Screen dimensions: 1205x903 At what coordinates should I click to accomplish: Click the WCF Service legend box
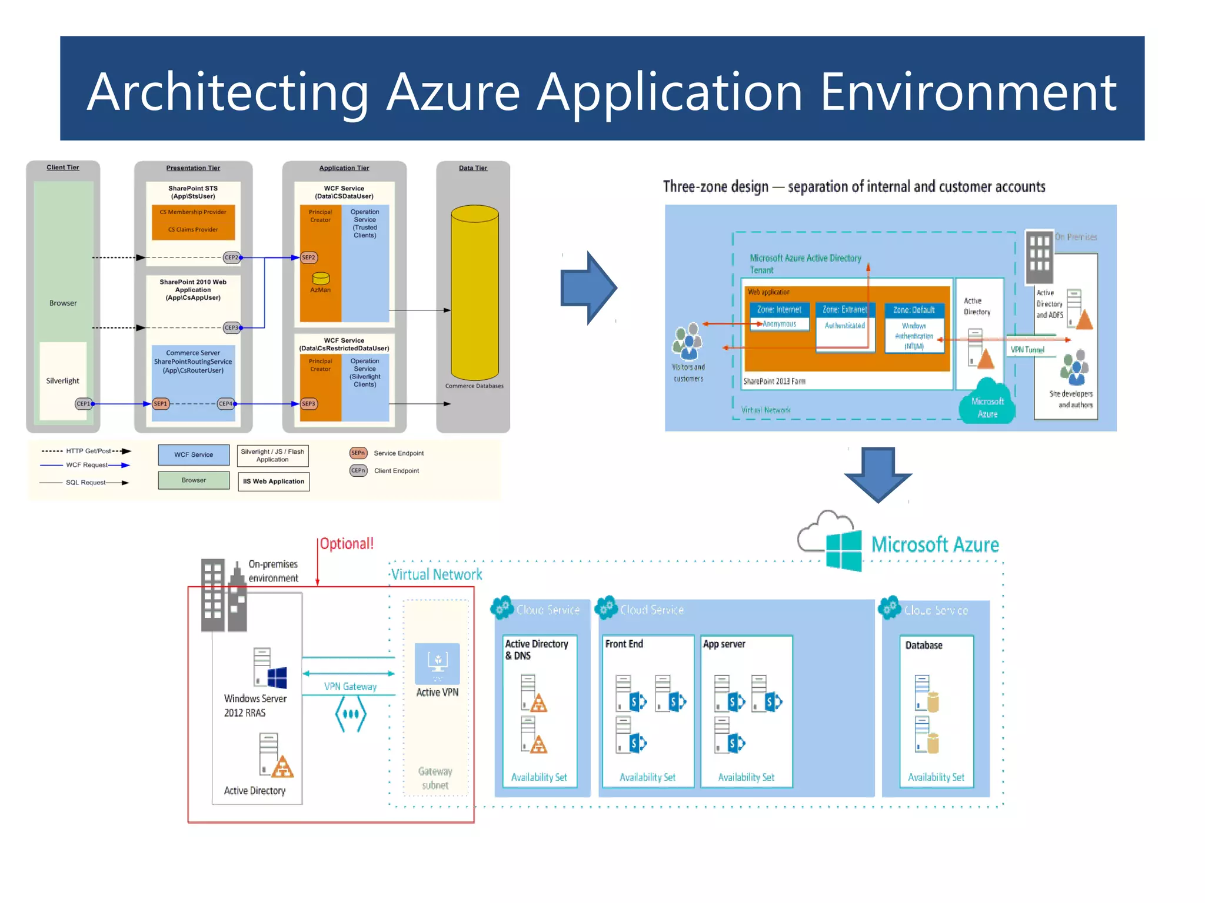click(194, 454)
